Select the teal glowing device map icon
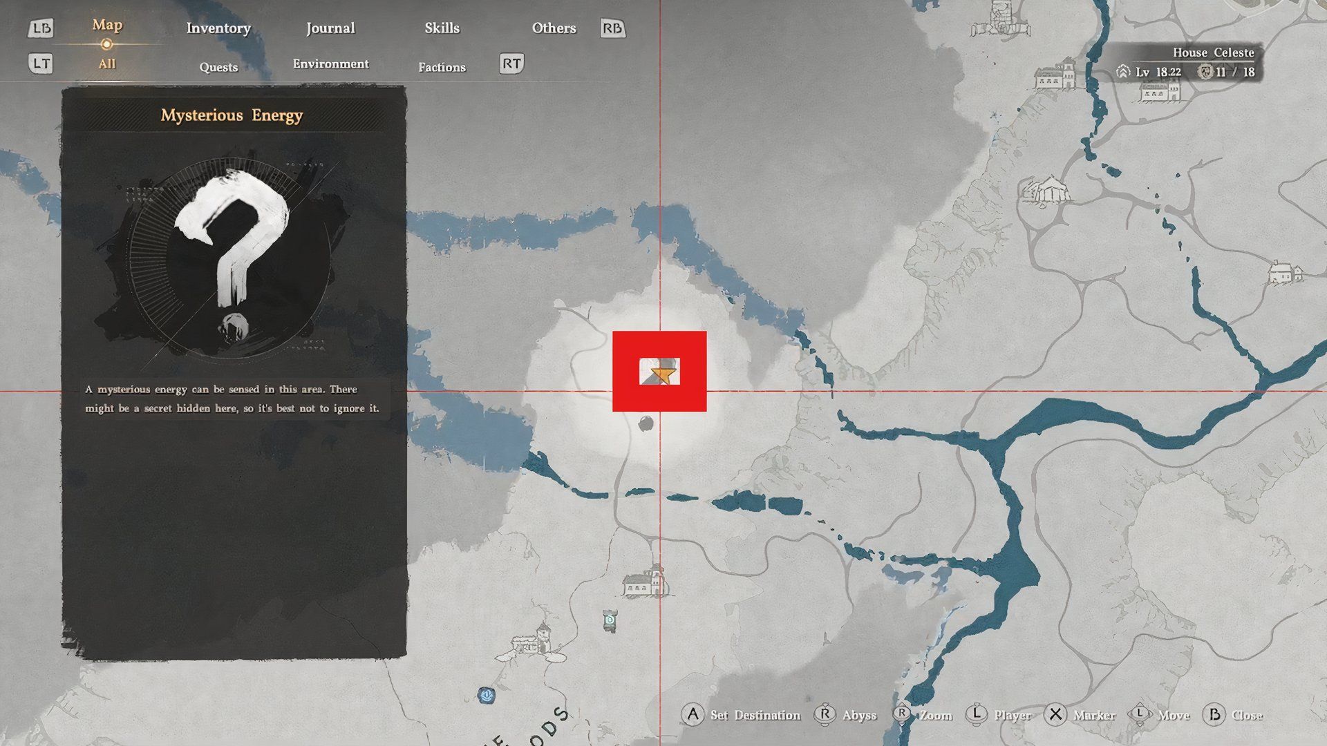The height and width of the screenshot is (746, 1327). click(x=609, y=620)
